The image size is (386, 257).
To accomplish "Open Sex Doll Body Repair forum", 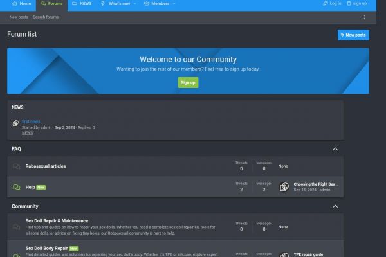I will [46, 249].
